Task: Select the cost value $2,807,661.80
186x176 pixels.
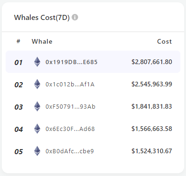Action: click(152, 62)
